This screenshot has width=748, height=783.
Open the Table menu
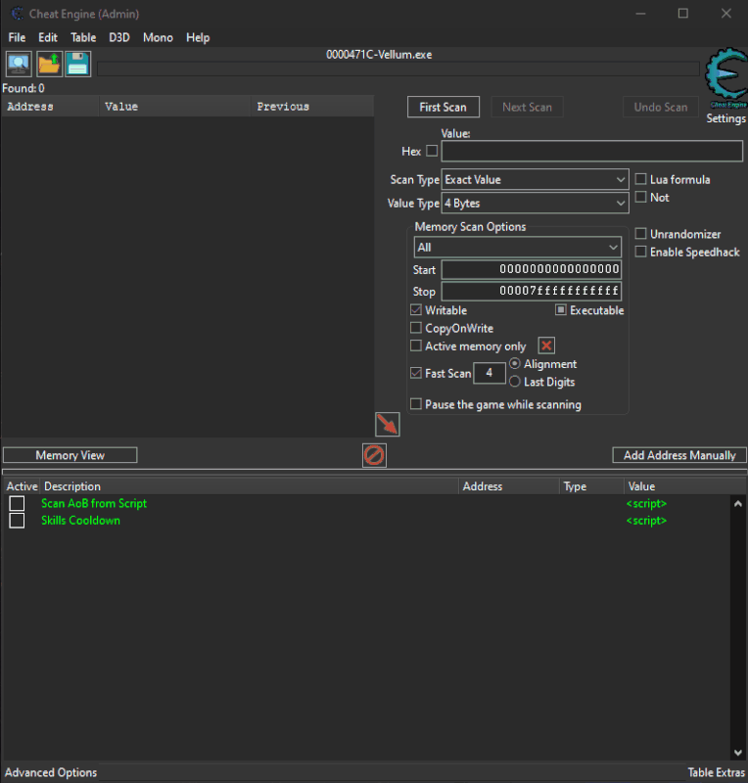coord(83,37)
